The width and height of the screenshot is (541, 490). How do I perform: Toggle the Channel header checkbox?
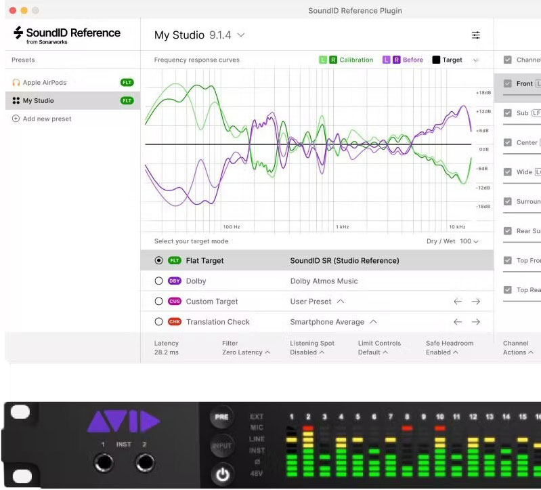point(508,60)
